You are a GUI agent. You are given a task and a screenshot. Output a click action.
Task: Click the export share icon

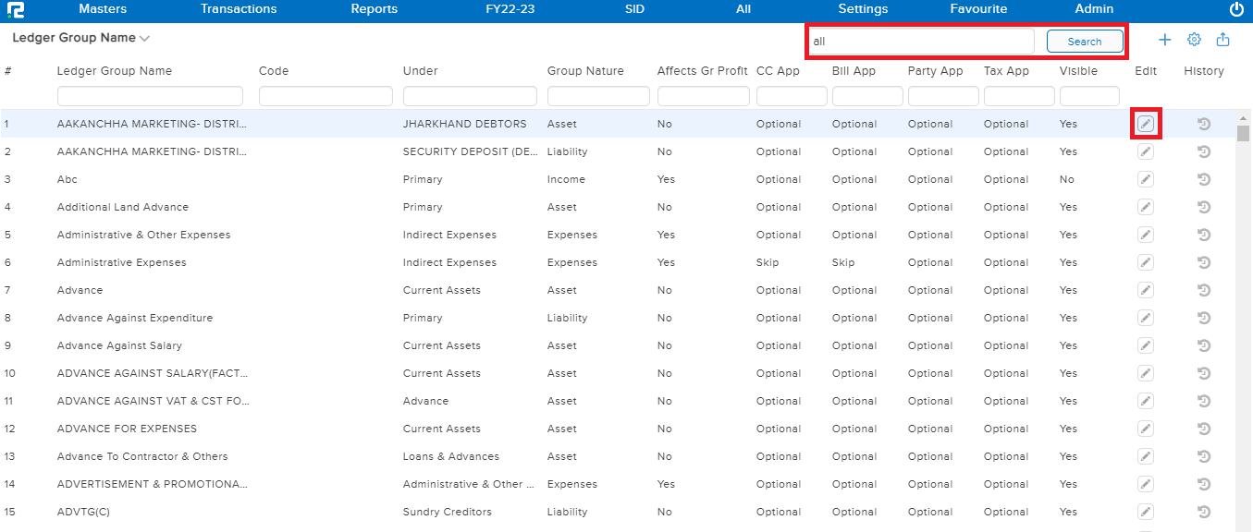1222,40
